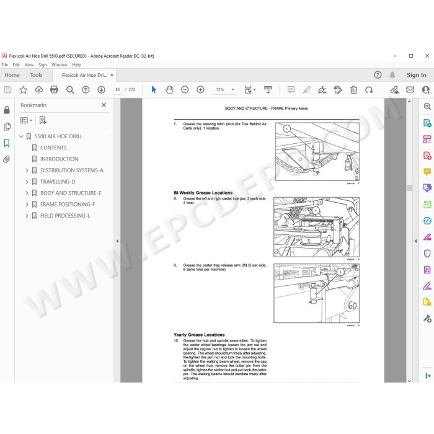Open the security lock panel
Image resolution: width=434 pixels, height=434 pixels.
tap(7, 110)
